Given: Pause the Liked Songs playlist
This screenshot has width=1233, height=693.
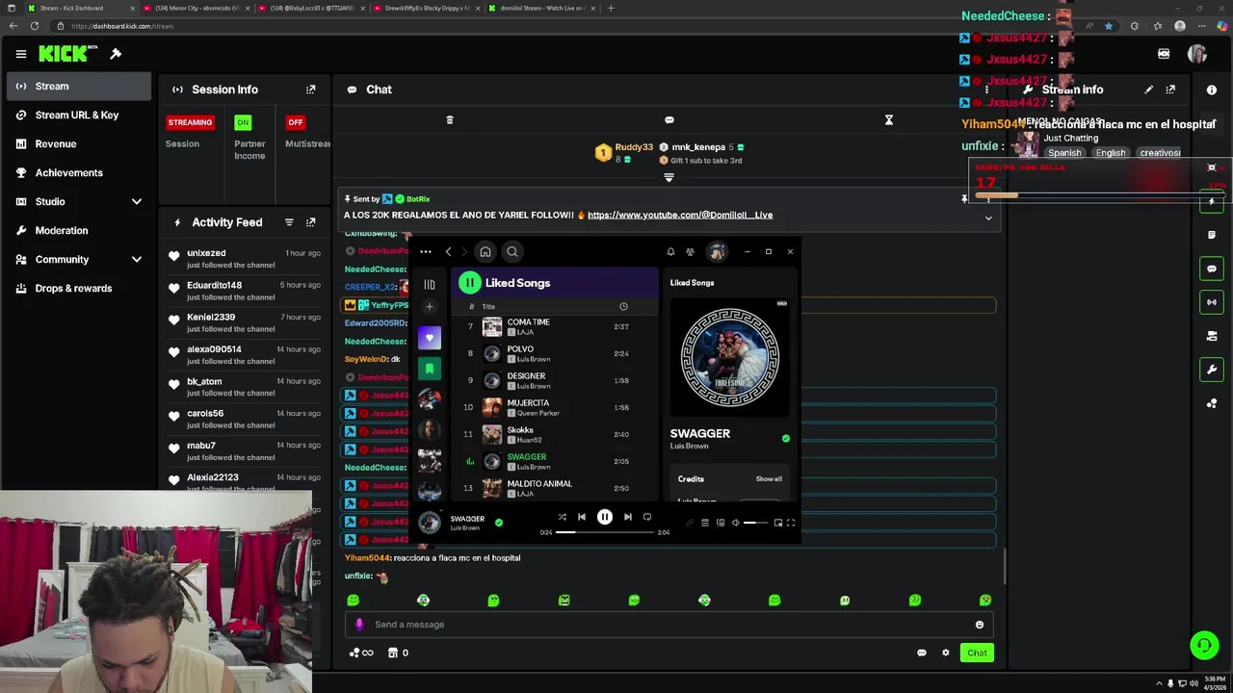Looking at the screenshot, I should pyautogui.click(x=469, y=283).
